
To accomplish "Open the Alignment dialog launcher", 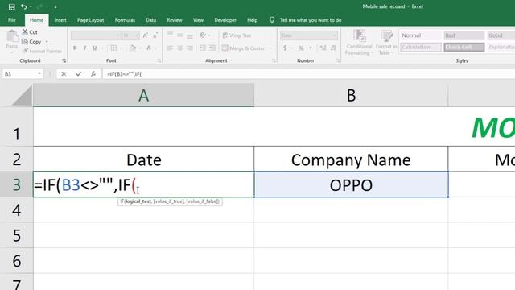I will (274, 61).
